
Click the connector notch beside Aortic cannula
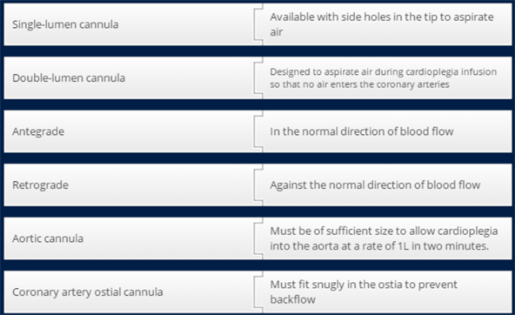click(258, 238)
